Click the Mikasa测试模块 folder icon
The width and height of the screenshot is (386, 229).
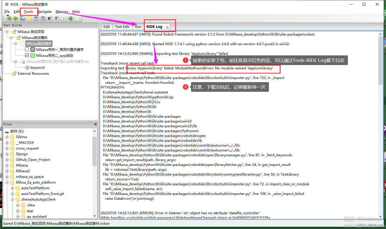coord(18,38)
